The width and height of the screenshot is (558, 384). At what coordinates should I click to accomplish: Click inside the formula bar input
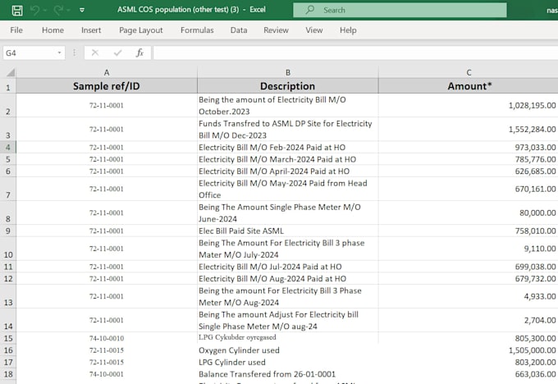tap(355, 53)
